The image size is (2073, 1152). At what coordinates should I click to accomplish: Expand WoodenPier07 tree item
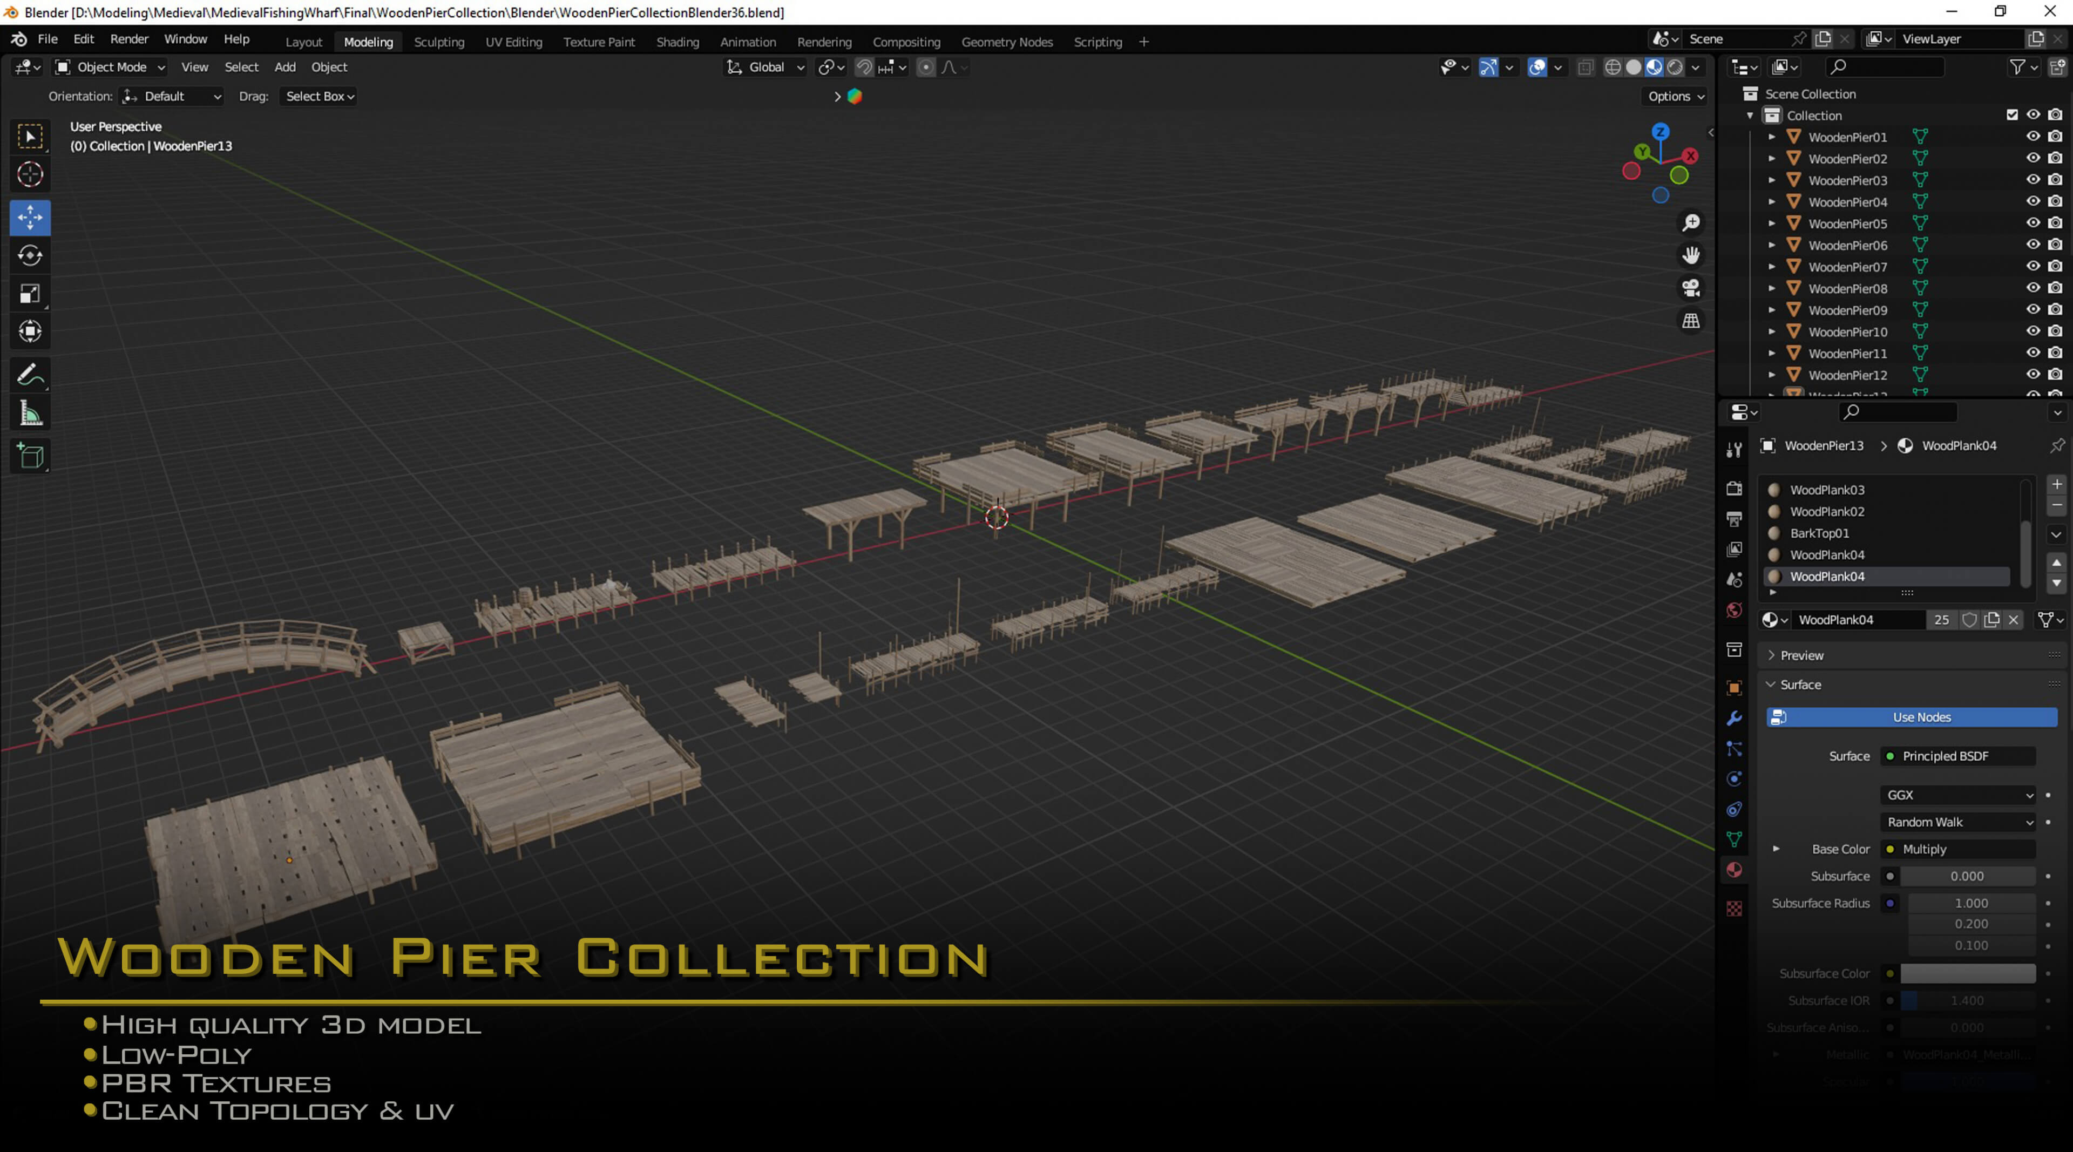(1771, 266)
